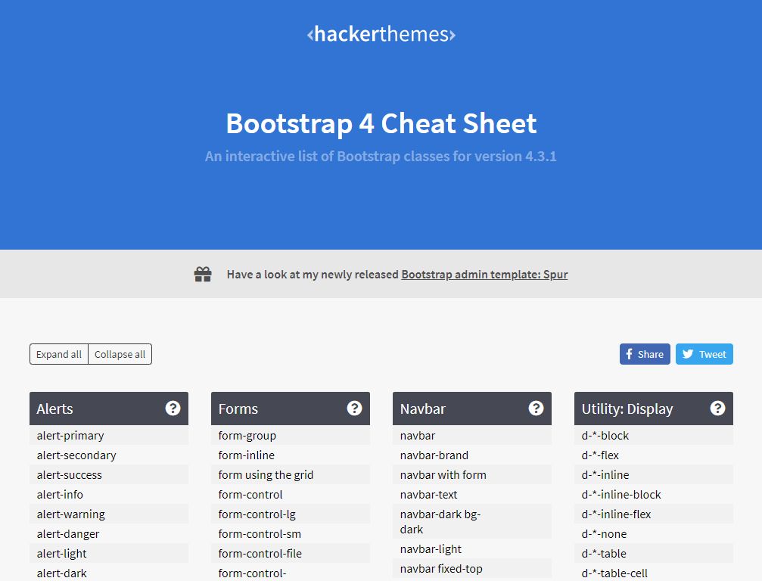View the d-*-inline-flex display class

pyautogui.click(x=654, y=514)
